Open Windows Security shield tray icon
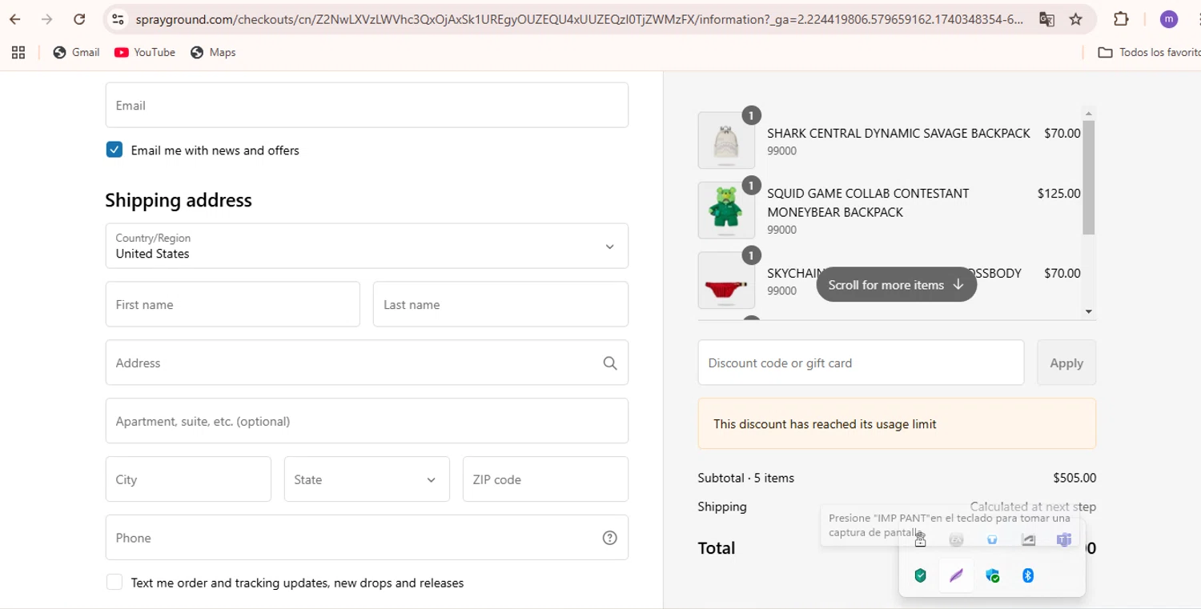1201x609 pixels. pos(921,575)
